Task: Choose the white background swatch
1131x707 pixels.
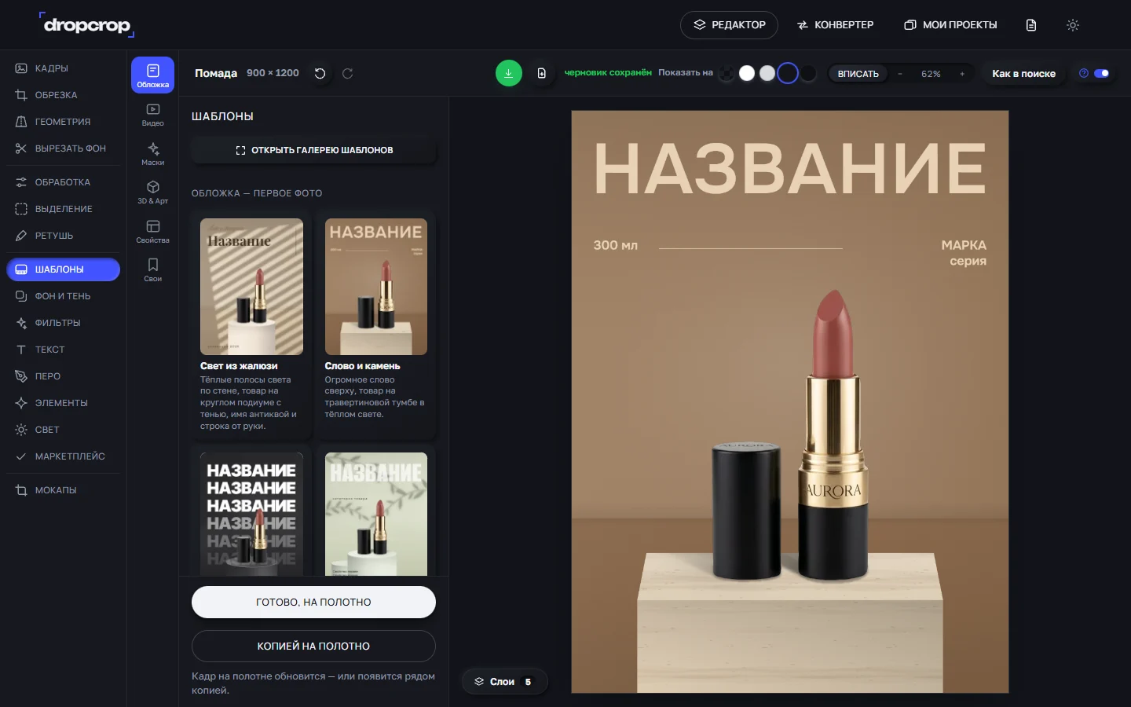Action: 747,73
